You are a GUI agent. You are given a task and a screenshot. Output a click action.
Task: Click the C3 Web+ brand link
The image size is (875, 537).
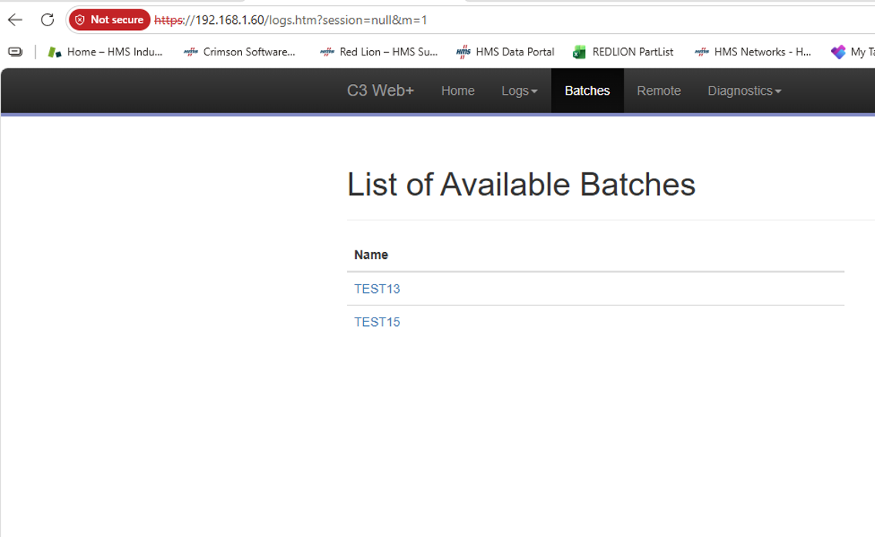tap(381, 90)
